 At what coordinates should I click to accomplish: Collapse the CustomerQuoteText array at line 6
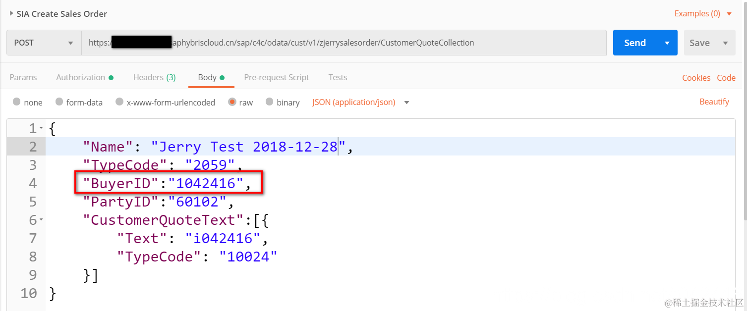pyautogui.click(x=41, y=220)
